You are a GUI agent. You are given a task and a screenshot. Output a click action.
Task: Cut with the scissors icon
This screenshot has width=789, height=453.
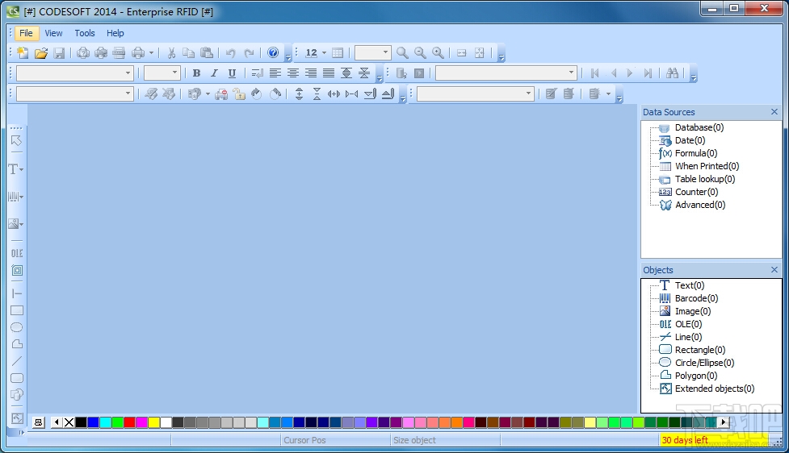click(x=171, y=52)
